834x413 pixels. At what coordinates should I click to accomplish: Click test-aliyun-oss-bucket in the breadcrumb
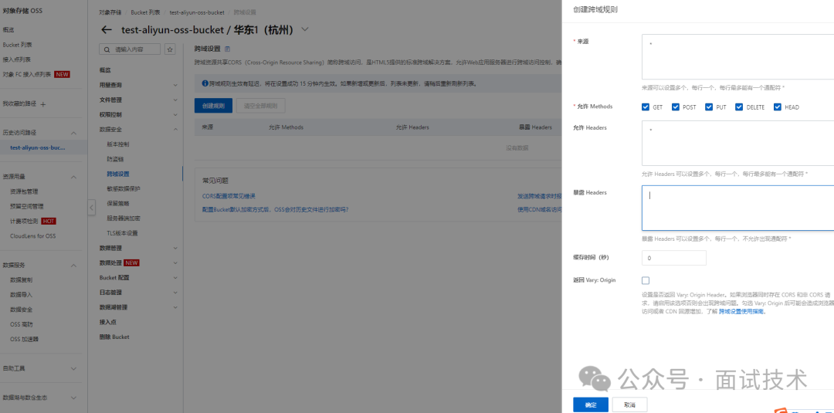197,12
